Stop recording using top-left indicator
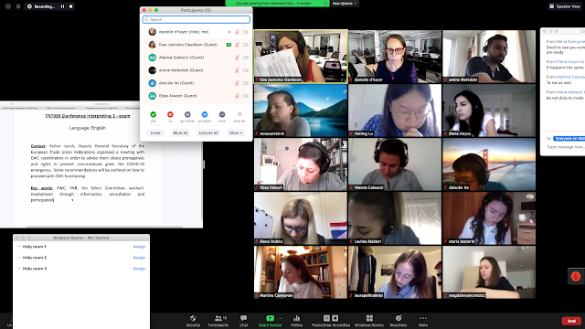585x329 pixels. point(71,6)
